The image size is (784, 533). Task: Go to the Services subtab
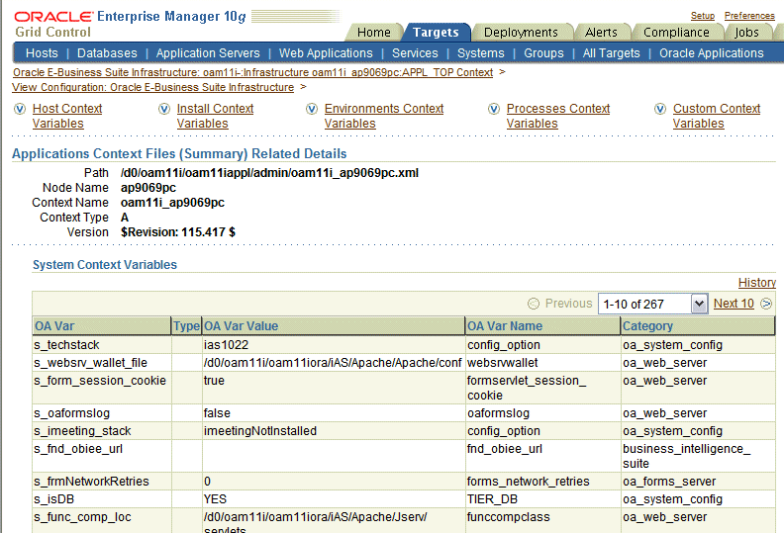[415, 53]
